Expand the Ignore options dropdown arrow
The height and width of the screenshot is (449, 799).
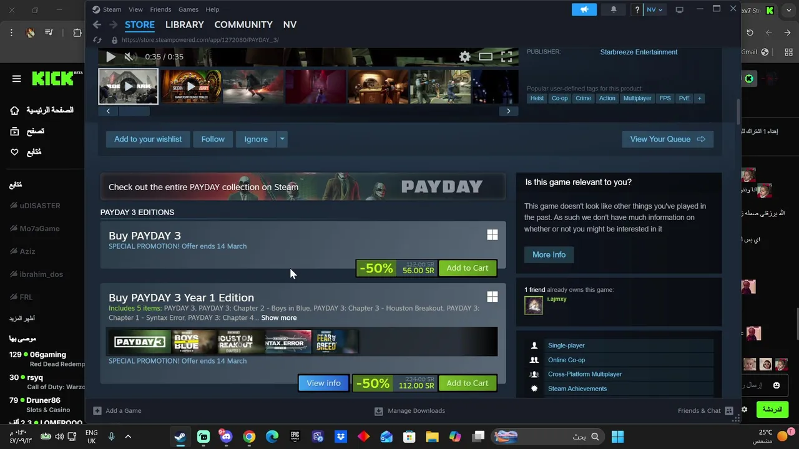tap(282, 139)
